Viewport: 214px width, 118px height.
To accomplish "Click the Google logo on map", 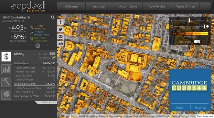I will pos(63,115).
